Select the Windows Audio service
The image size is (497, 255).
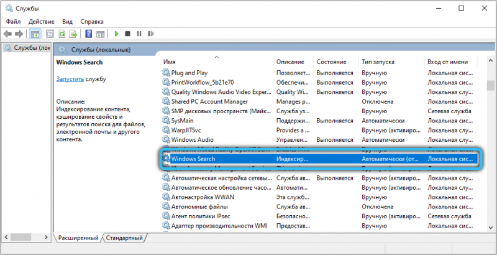point(319,139)
